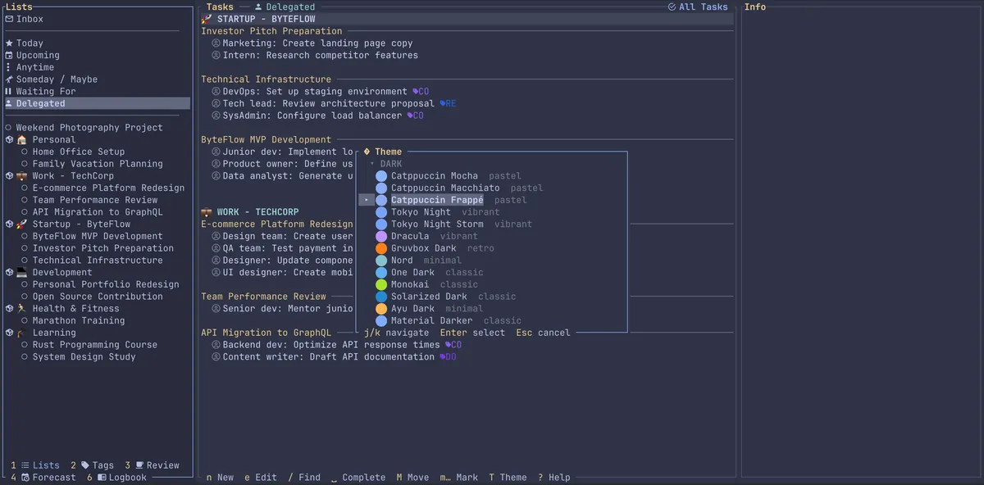Click the RE tag on Tech lead task
Image resolution: width=984 pixels, height=485 pixels.
tap(448, 104)
